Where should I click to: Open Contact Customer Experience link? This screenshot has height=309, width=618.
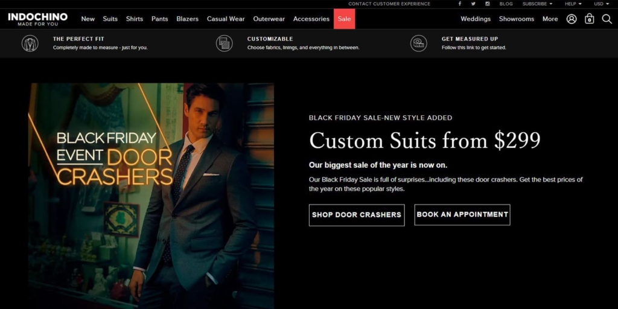[x=389, y=4]
